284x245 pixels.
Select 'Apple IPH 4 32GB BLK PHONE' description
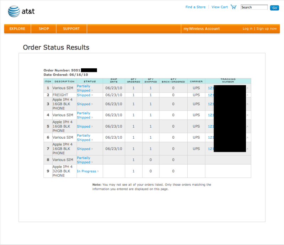point(62,171)
